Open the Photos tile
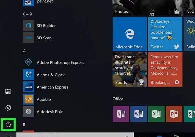Image resolution: width=195 pixels, height=137 pixels. (x=147, y=8)
